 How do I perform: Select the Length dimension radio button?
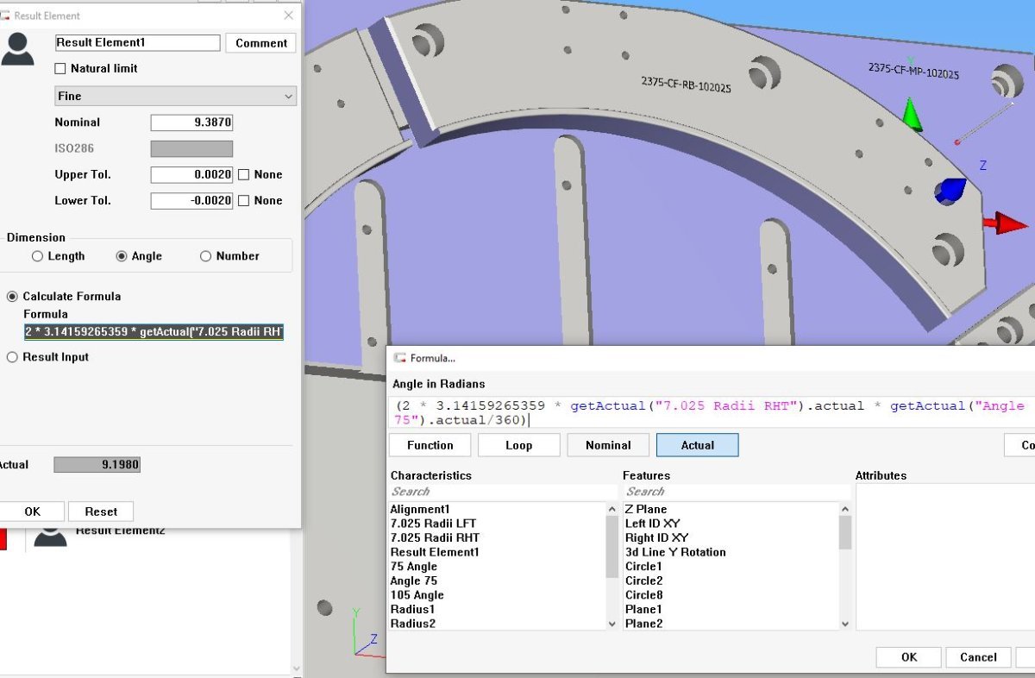[37, 256]
